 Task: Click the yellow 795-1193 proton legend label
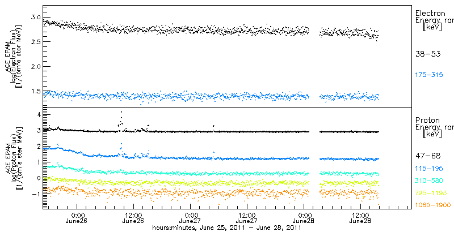(430, 193)
